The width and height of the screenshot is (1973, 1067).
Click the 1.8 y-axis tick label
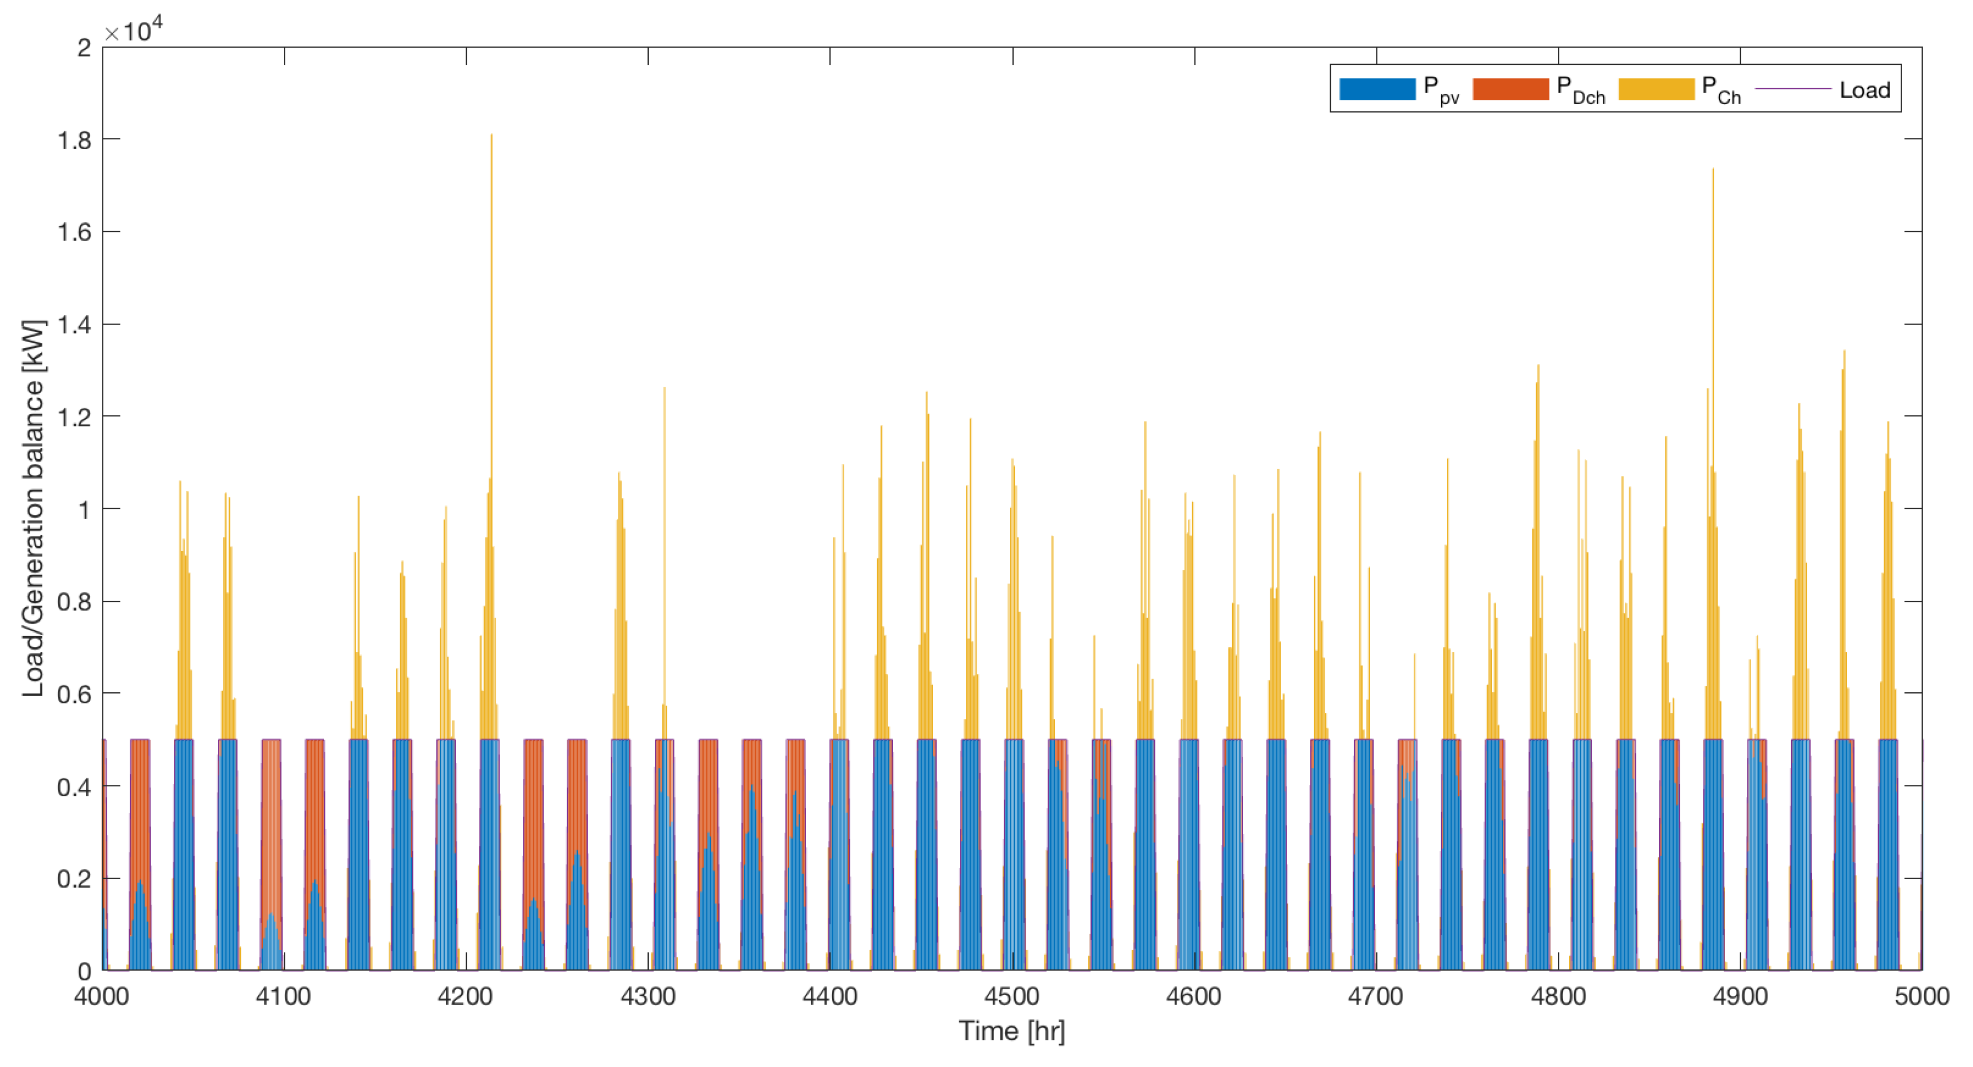(x=74, y=140)
